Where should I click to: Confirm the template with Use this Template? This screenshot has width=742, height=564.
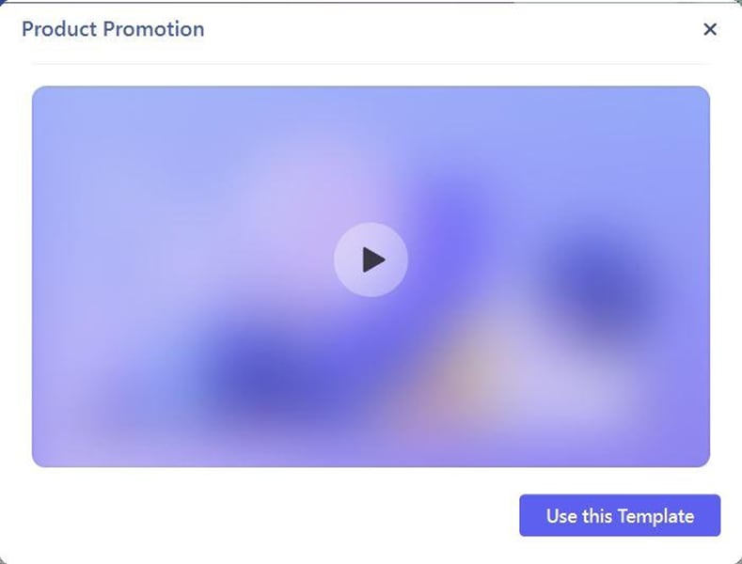(620, 515)
